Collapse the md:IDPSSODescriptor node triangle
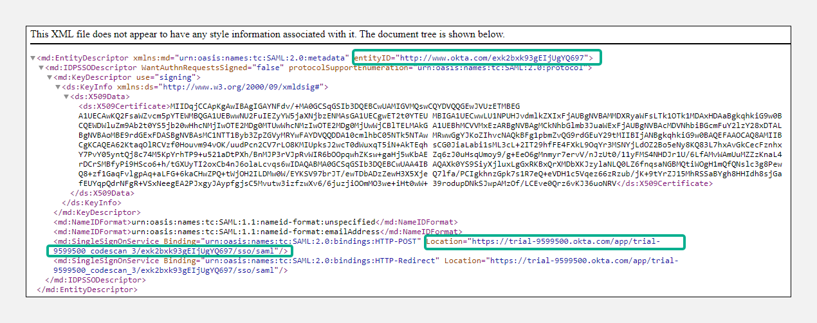 coord(42,68)
